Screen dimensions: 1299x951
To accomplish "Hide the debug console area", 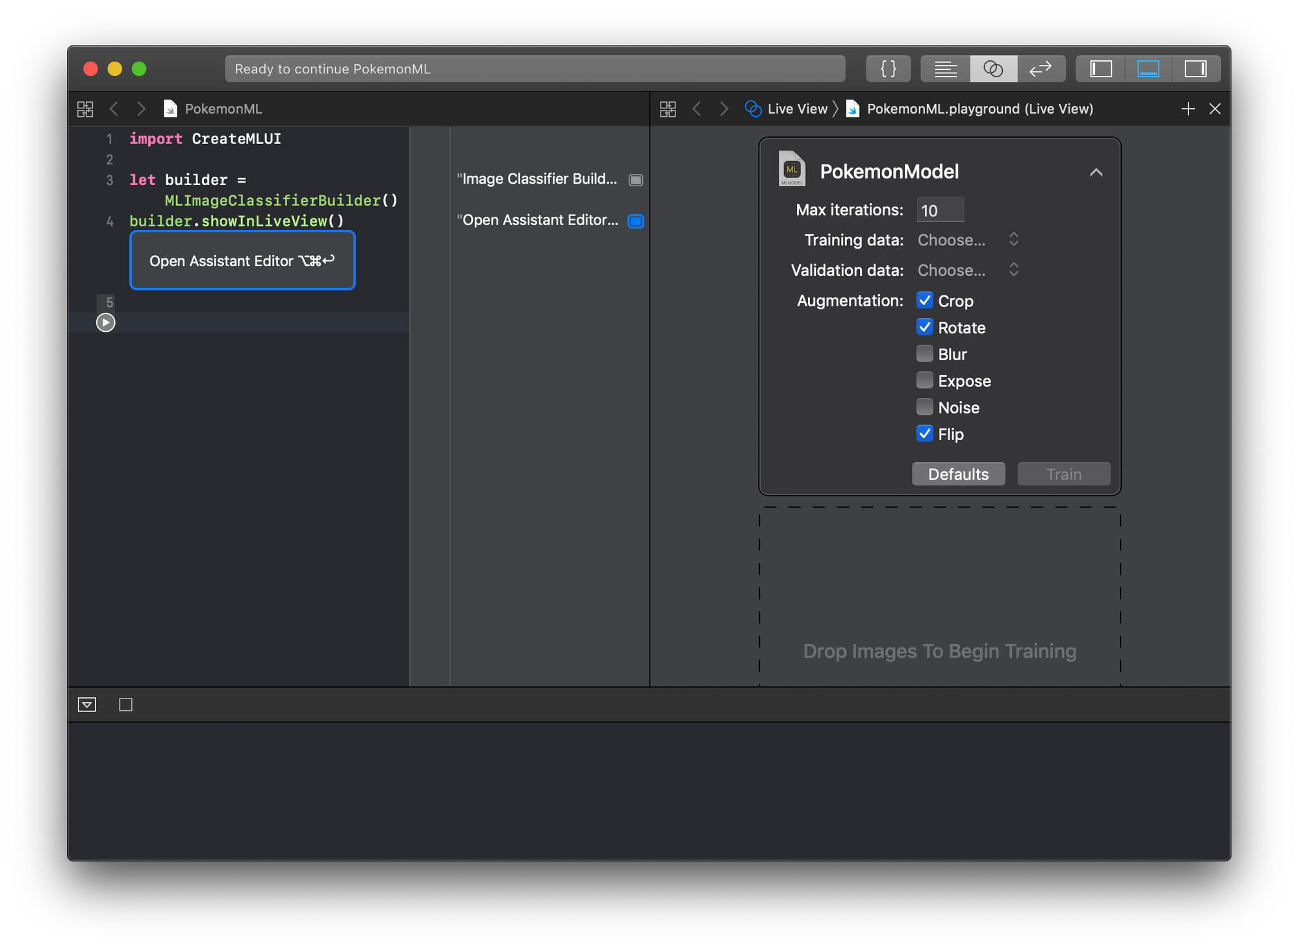I will [87, 705].
